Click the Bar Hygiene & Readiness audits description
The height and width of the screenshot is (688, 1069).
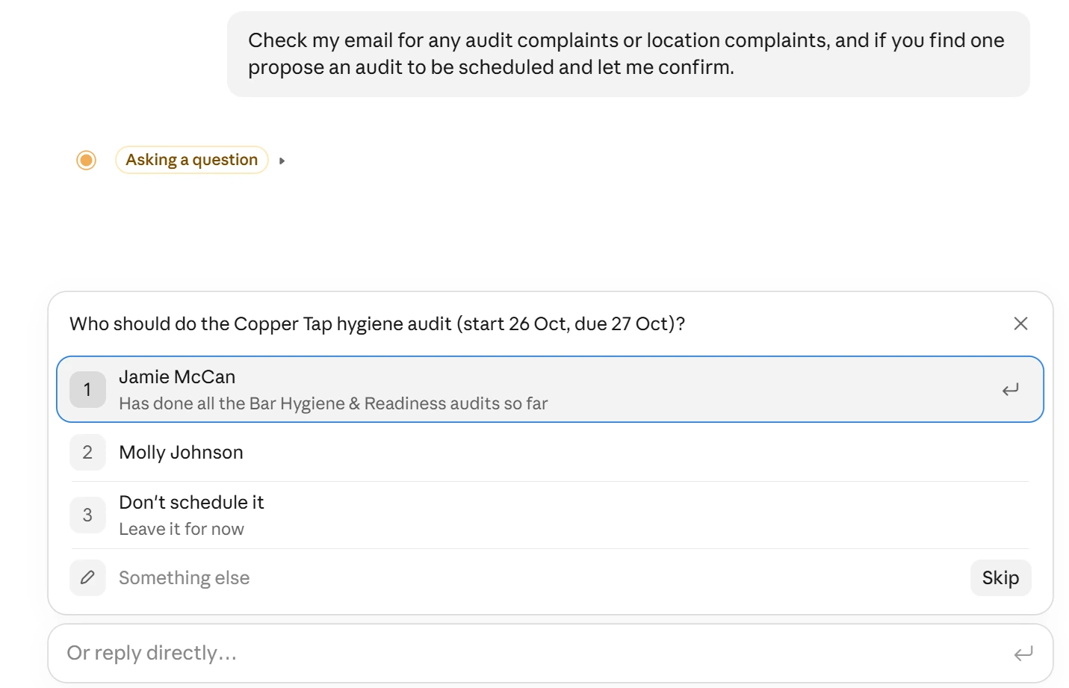tap(333, 403)
